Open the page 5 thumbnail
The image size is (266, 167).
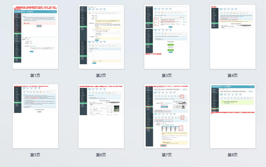(35, 116)
